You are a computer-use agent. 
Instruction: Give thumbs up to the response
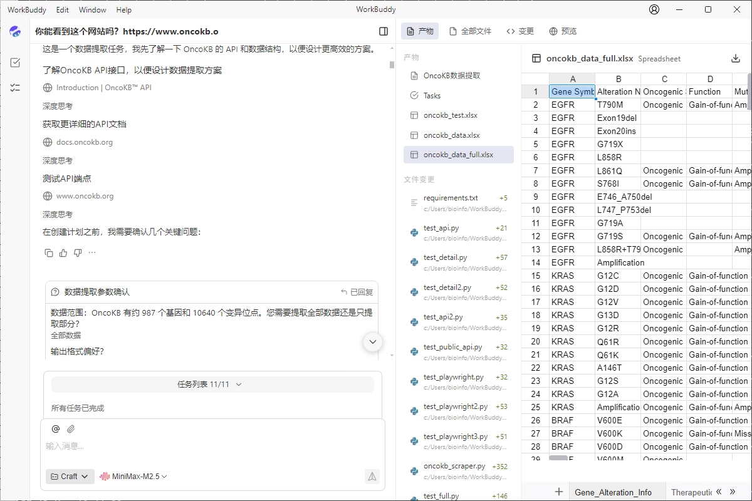coord(63,253)
